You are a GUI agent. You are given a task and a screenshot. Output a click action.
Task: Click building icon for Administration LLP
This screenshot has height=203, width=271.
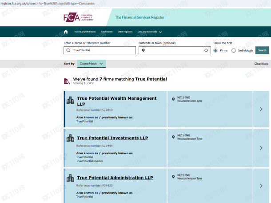pyautogui.click(x=70, y=178)
